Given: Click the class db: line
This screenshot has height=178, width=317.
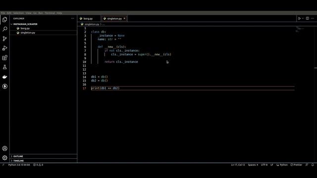Looking at the screenshot, I should point(99,32).
